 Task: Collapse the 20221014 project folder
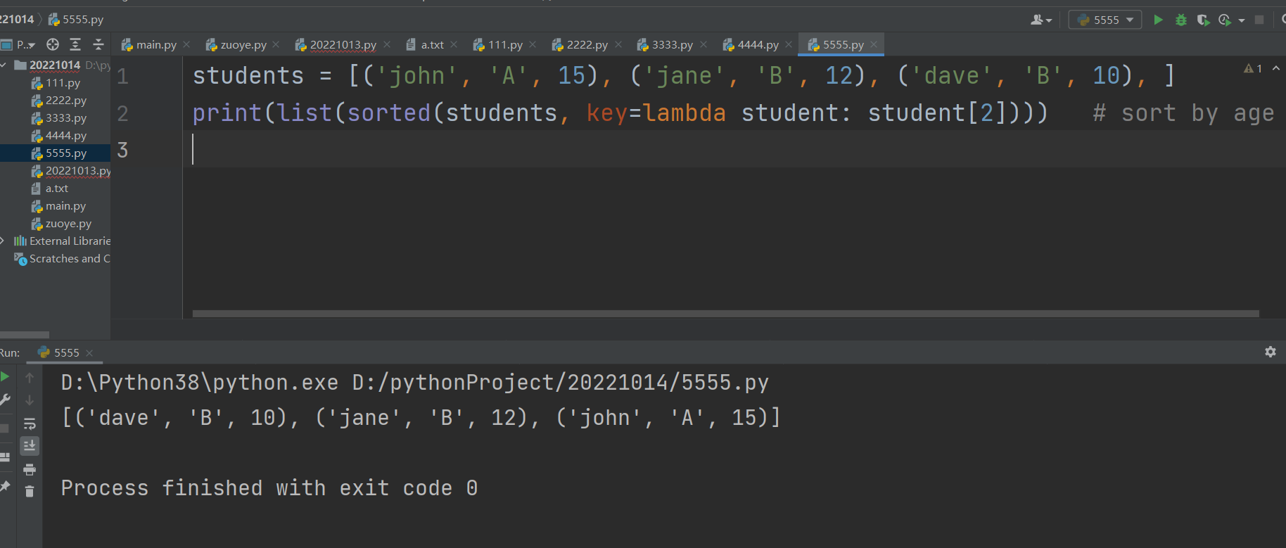coord(4,65)
